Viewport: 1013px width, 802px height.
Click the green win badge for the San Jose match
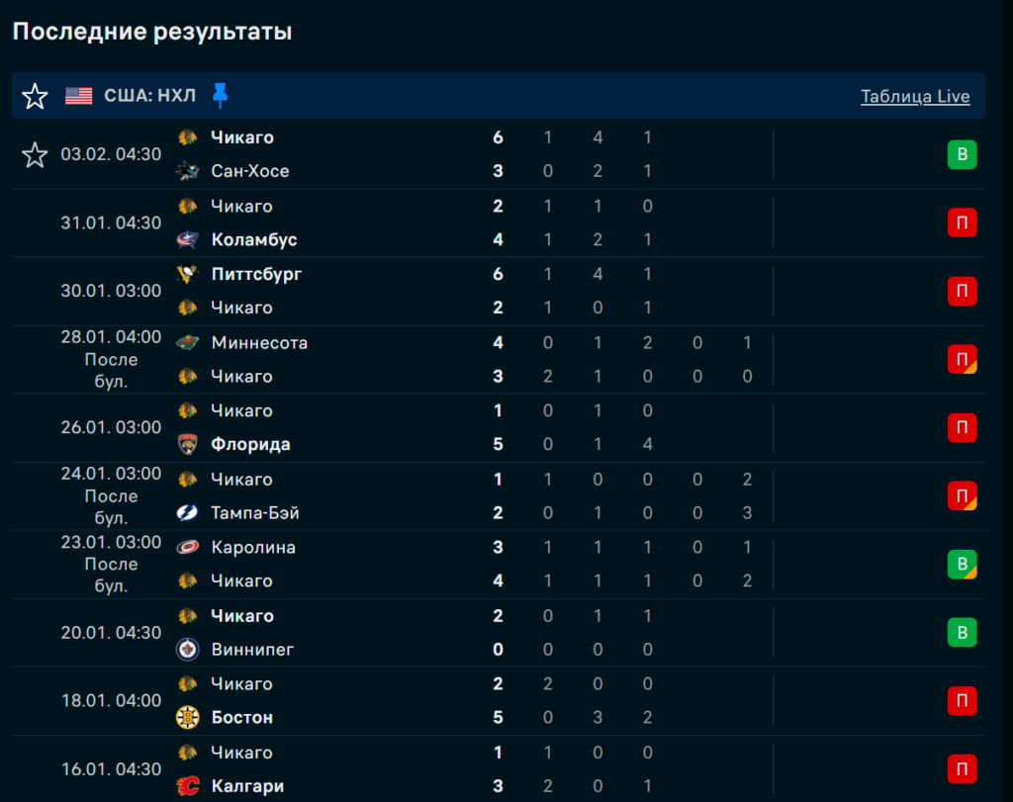point(962,154)
